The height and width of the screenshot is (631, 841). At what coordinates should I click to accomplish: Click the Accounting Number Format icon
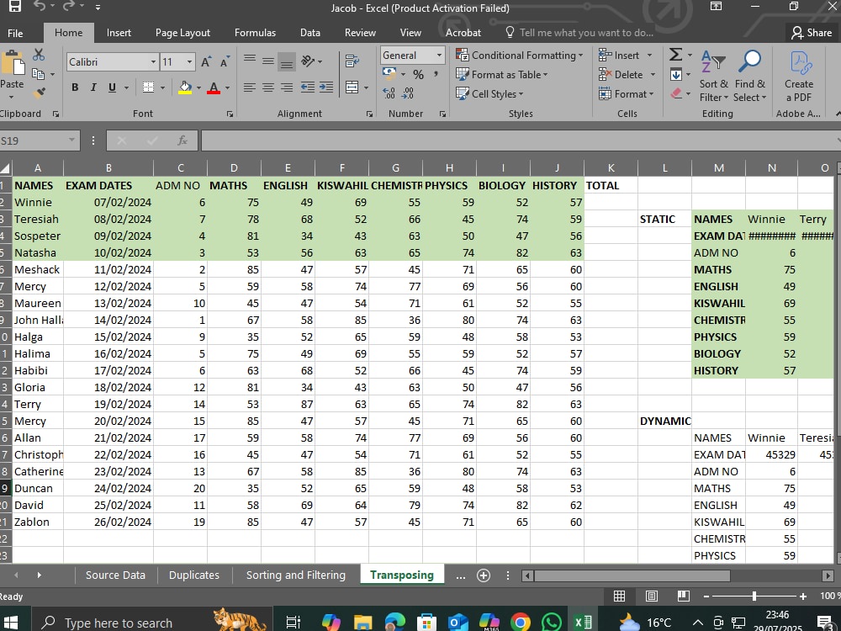[x=389, y=74]
